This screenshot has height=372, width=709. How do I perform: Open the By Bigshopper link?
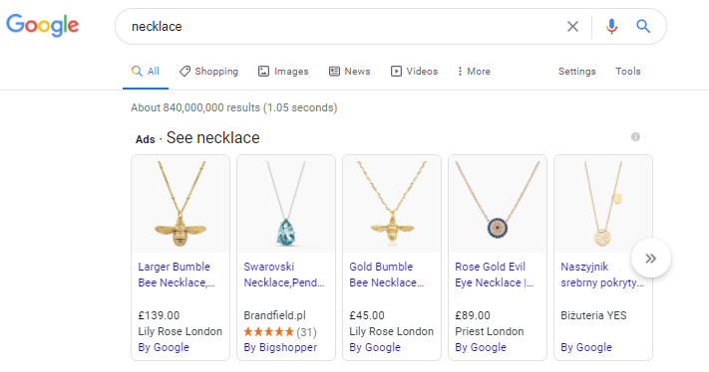coord(280,347)
